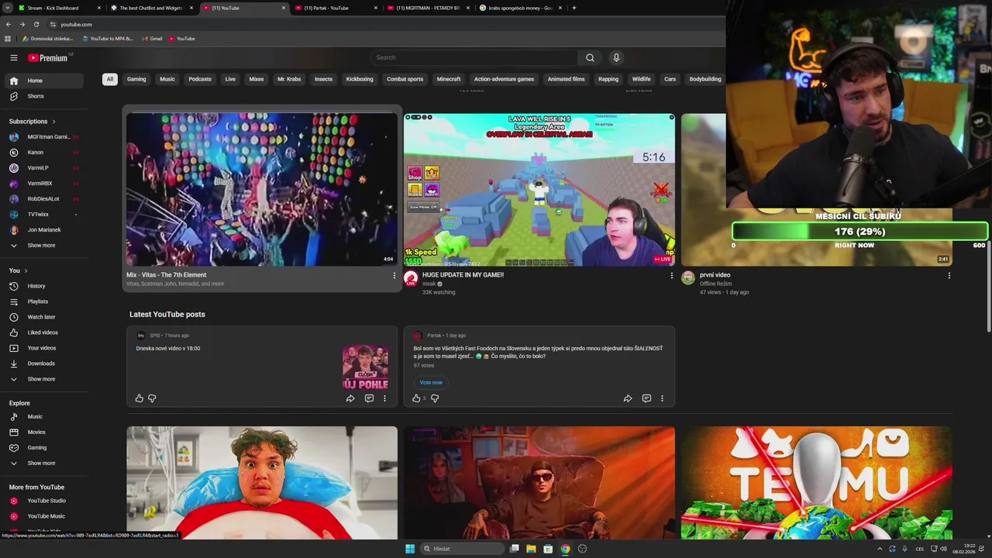992x558 pixels.
Task: Open options for HUGE UPDATE video
Action: pos(672,276)
